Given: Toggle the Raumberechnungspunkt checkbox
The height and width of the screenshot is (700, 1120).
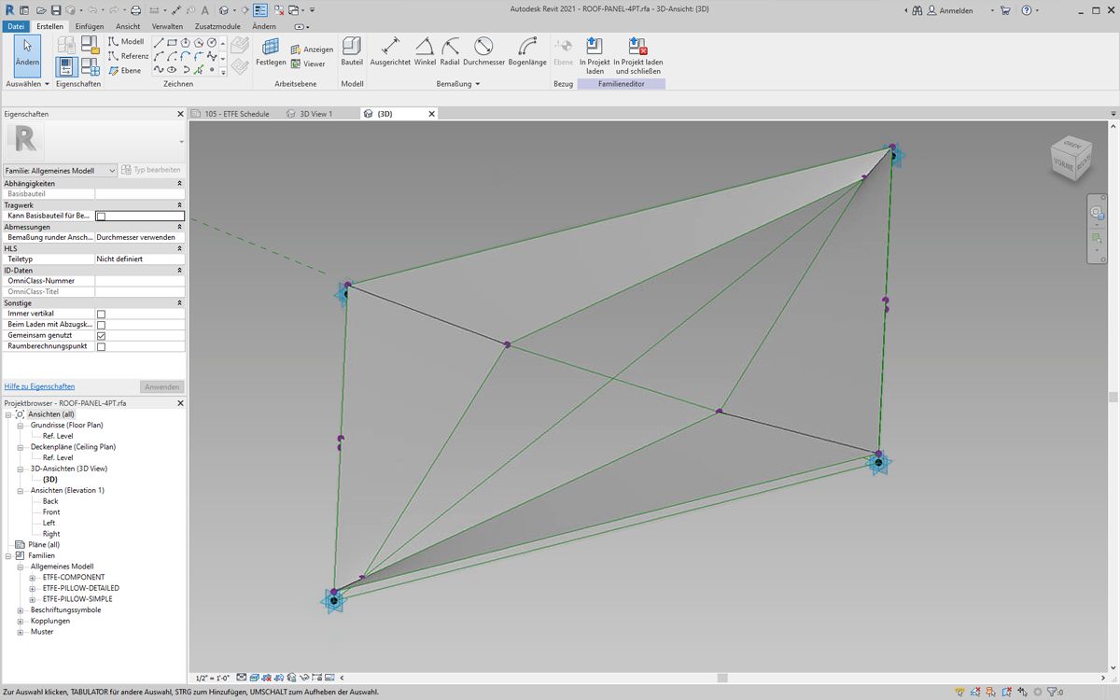Looking at the screenshot, I should tap(101, 346).
